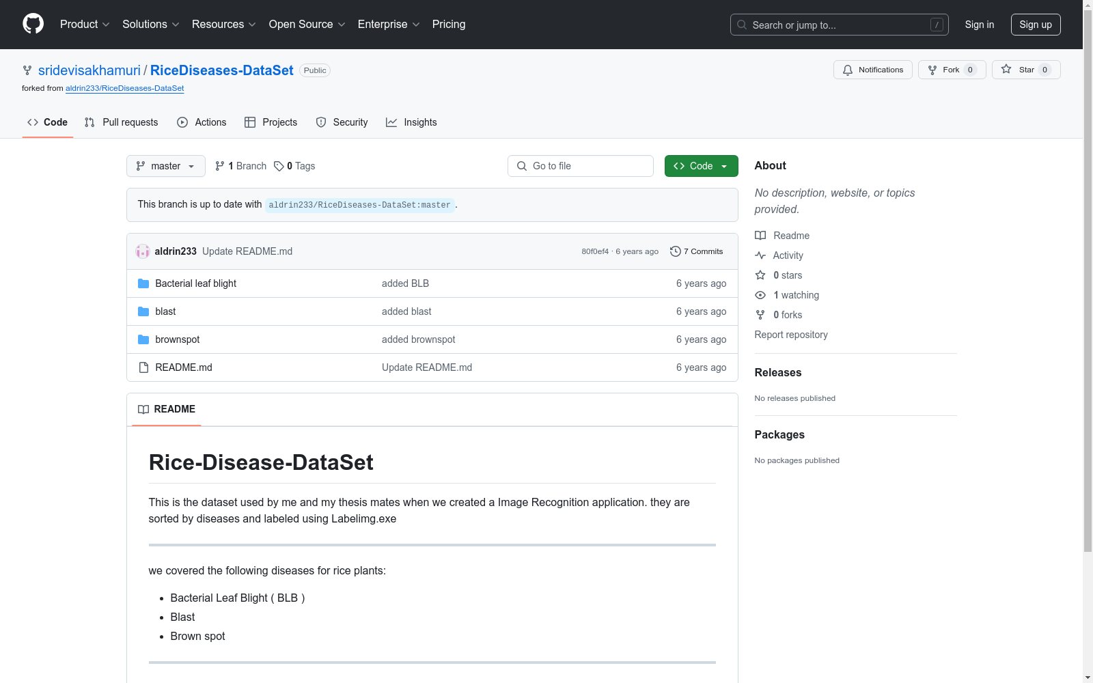Click the star icon beside 0 stars
The height and width of the screenshot is (683, 1093).
tap(760, 275)
